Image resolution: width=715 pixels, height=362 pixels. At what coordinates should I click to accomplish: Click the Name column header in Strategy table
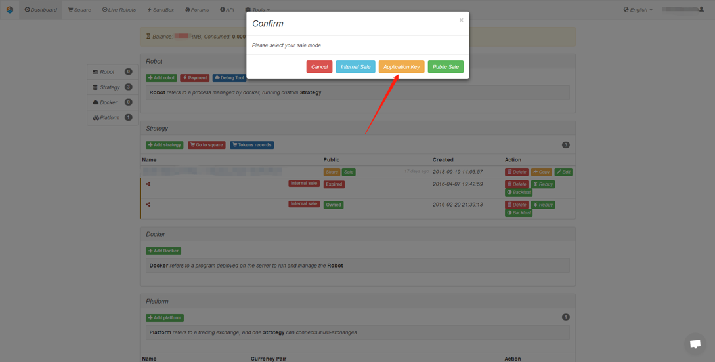click(149, 160)
